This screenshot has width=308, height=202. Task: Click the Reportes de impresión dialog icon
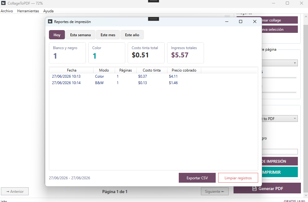[x=50, y=21]
